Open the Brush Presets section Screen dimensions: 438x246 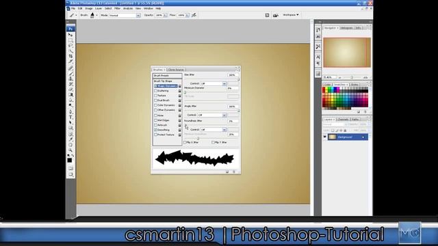[x=167, y=76]
